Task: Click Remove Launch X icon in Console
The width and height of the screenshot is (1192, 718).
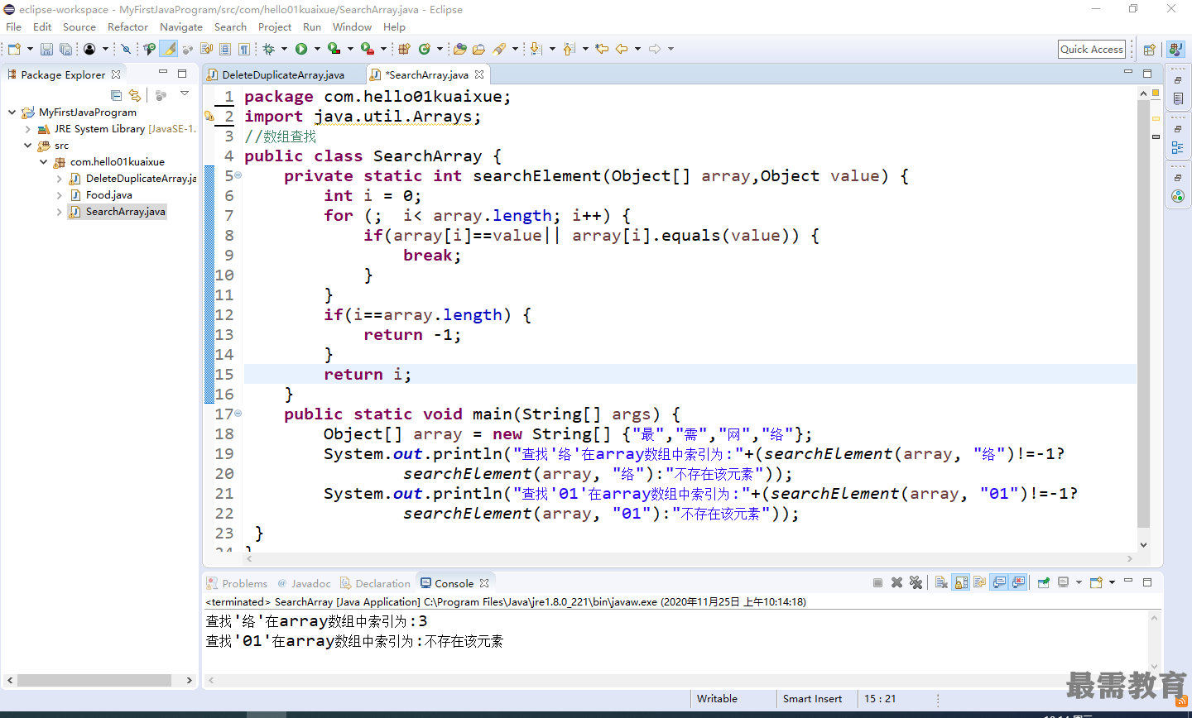Action: pyautogui.click(x=896, y=582)
